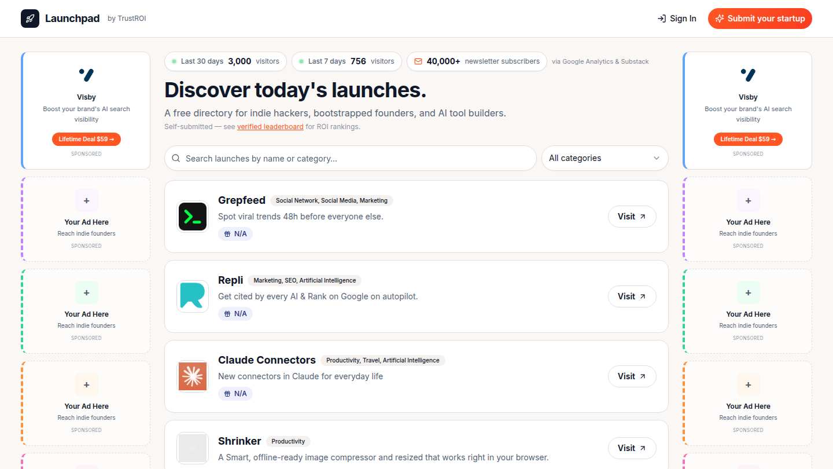Click green dot on Last 7 days stat
The image size is (833, 469).
click(301, 61)
